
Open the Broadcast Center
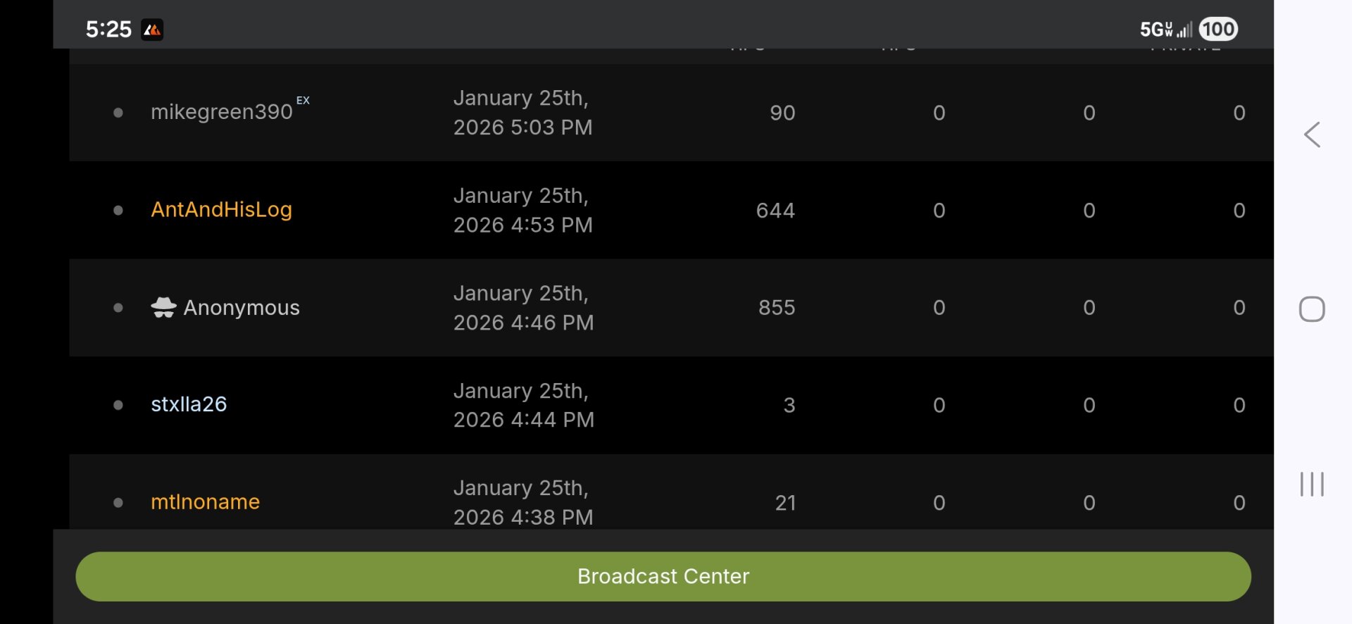[x=663, y=576]
